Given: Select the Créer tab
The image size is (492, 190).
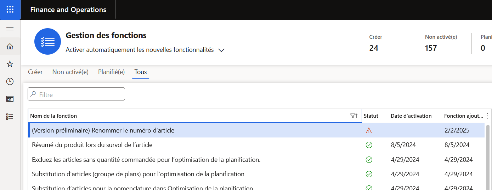Looking at the screenshot, I should tap(35, 72).
